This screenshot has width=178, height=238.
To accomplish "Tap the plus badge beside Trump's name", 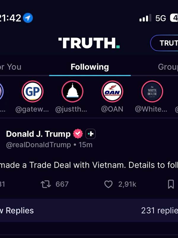I will [x=90, y=134].
